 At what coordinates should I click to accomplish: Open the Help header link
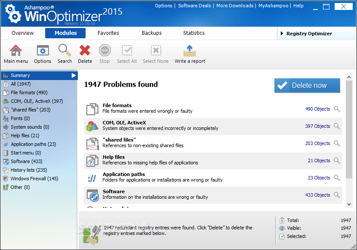pos(298,6)
